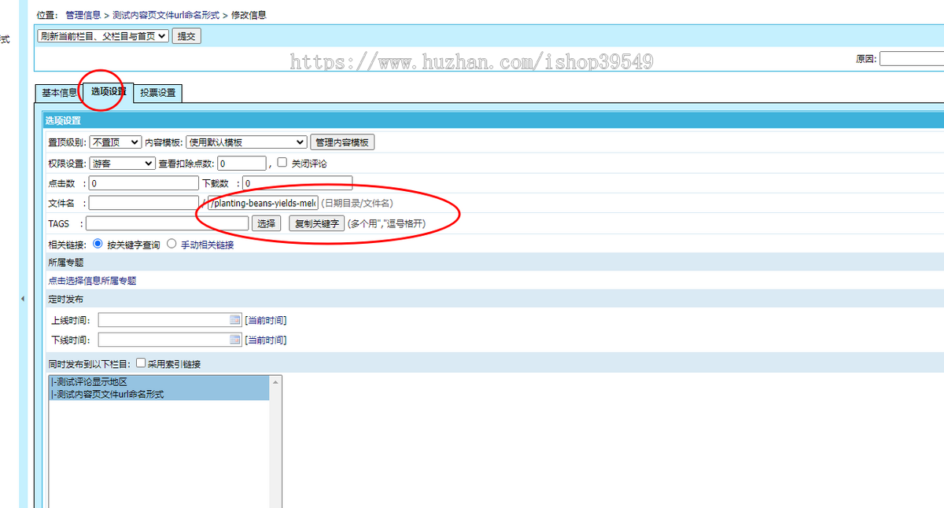This screenshot has width=944, height=508.
Task: Switch to the 基本信息 tab
Action: 59,93
